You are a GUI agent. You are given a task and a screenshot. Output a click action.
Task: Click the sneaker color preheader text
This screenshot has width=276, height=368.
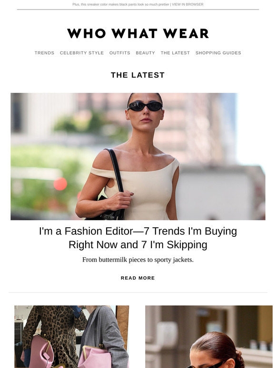click(121, 4)
